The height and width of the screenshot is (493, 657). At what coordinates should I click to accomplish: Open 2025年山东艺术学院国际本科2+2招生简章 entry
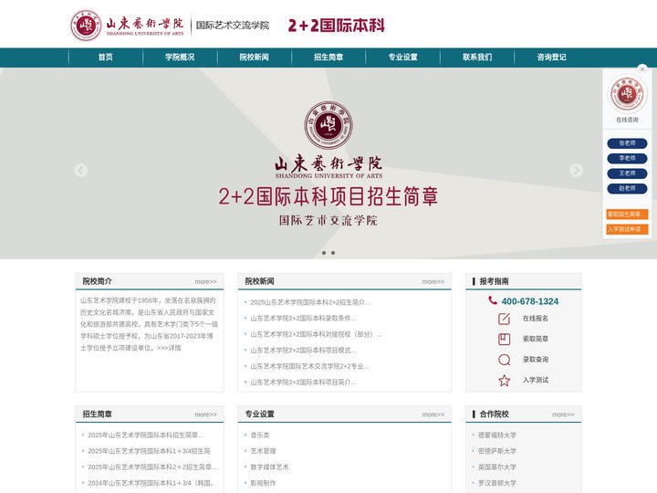pyautogui.click(x=152, y=467)
